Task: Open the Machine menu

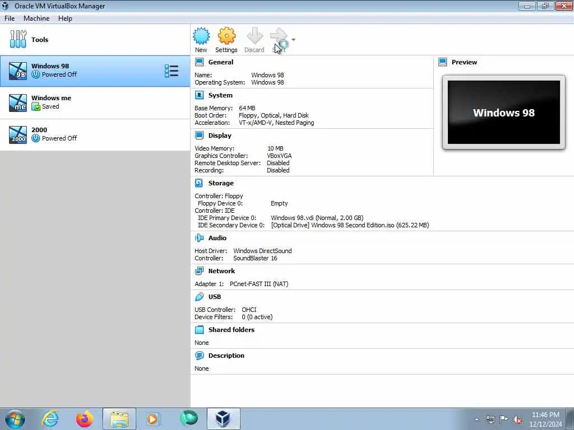Action: 36,18
